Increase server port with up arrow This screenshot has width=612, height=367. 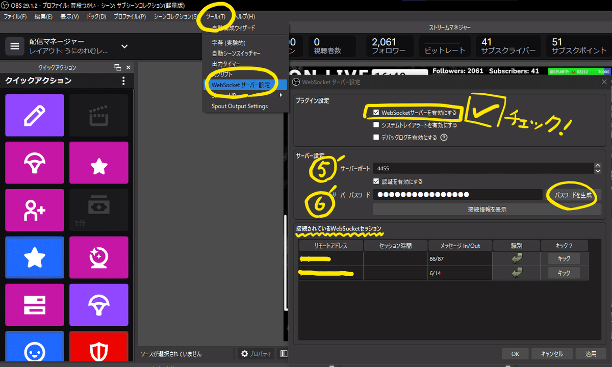[x=598, y=165]
